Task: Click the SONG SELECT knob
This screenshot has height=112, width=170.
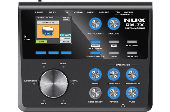Action: (95, 93)
